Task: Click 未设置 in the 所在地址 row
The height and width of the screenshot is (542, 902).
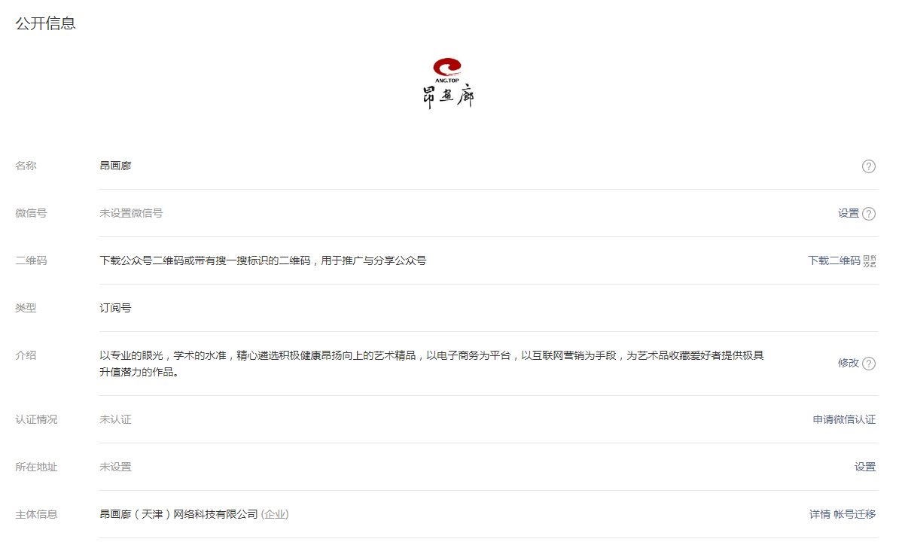Action: 115,467
